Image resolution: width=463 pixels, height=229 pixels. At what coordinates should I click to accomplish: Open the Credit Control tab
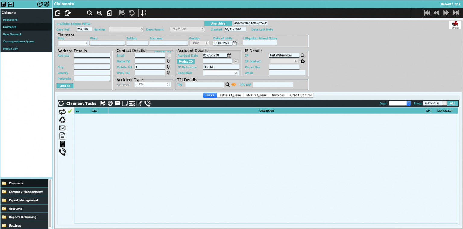point(301,95)
